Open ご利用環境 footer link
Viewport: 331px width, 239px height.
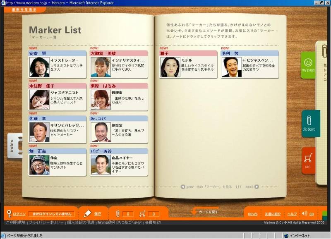[x=15, y=222]
